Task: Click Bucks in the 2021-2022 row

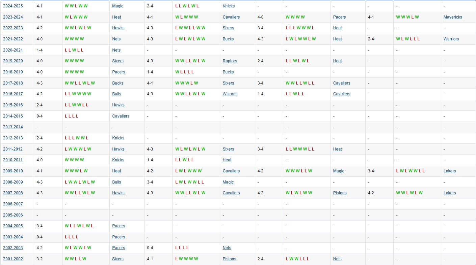Action: [228, 39]
